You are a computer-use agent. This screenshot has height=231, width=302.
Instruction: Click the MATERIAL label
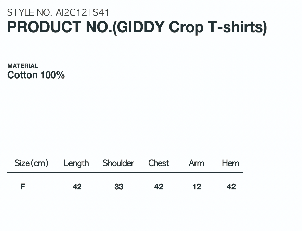coord(23,66)
